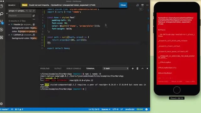Viewport: 201px width, 113px height.
Task: Open the '2: bash' terminal selector dropdown
Action: 116,68
